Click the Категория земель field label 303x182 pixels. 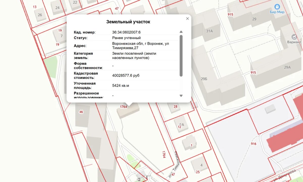pyautogui.click(x=83, y=56)
